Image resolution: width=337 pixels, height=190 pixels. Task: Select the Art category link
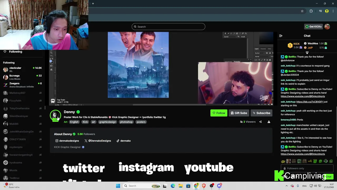click(x=66, y=122)
